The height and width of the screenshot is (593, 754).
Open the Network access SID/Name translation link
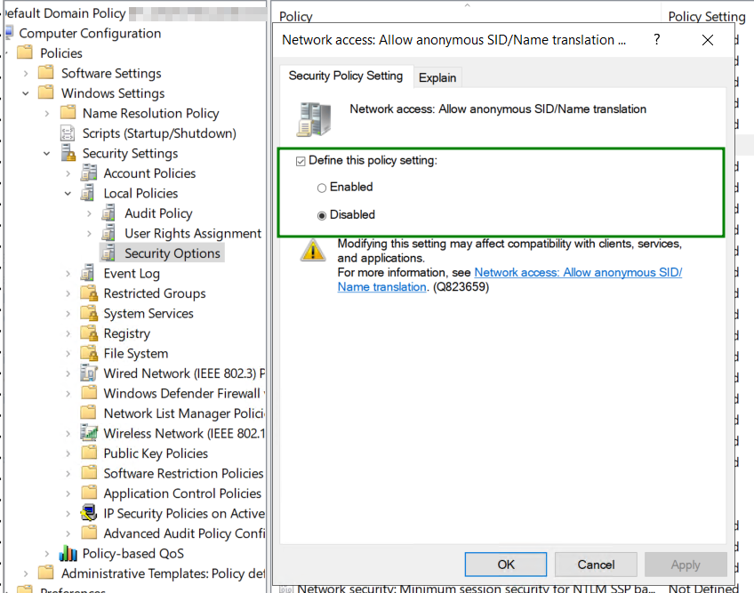(x=578, y=273)
